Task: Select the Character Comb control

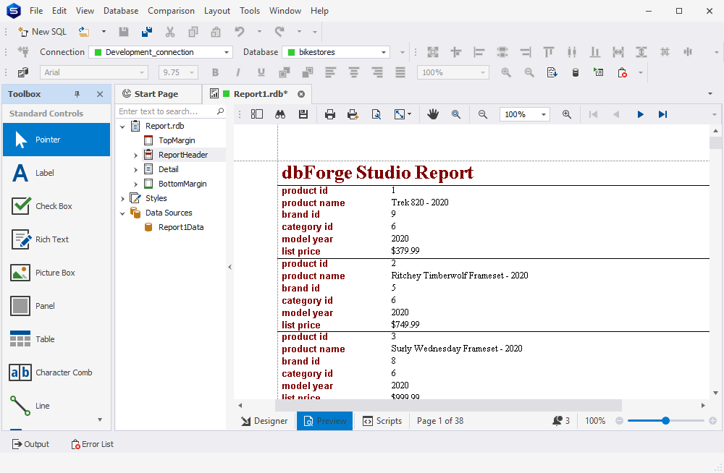Action: pyautogui.click(x=56, y=372)
